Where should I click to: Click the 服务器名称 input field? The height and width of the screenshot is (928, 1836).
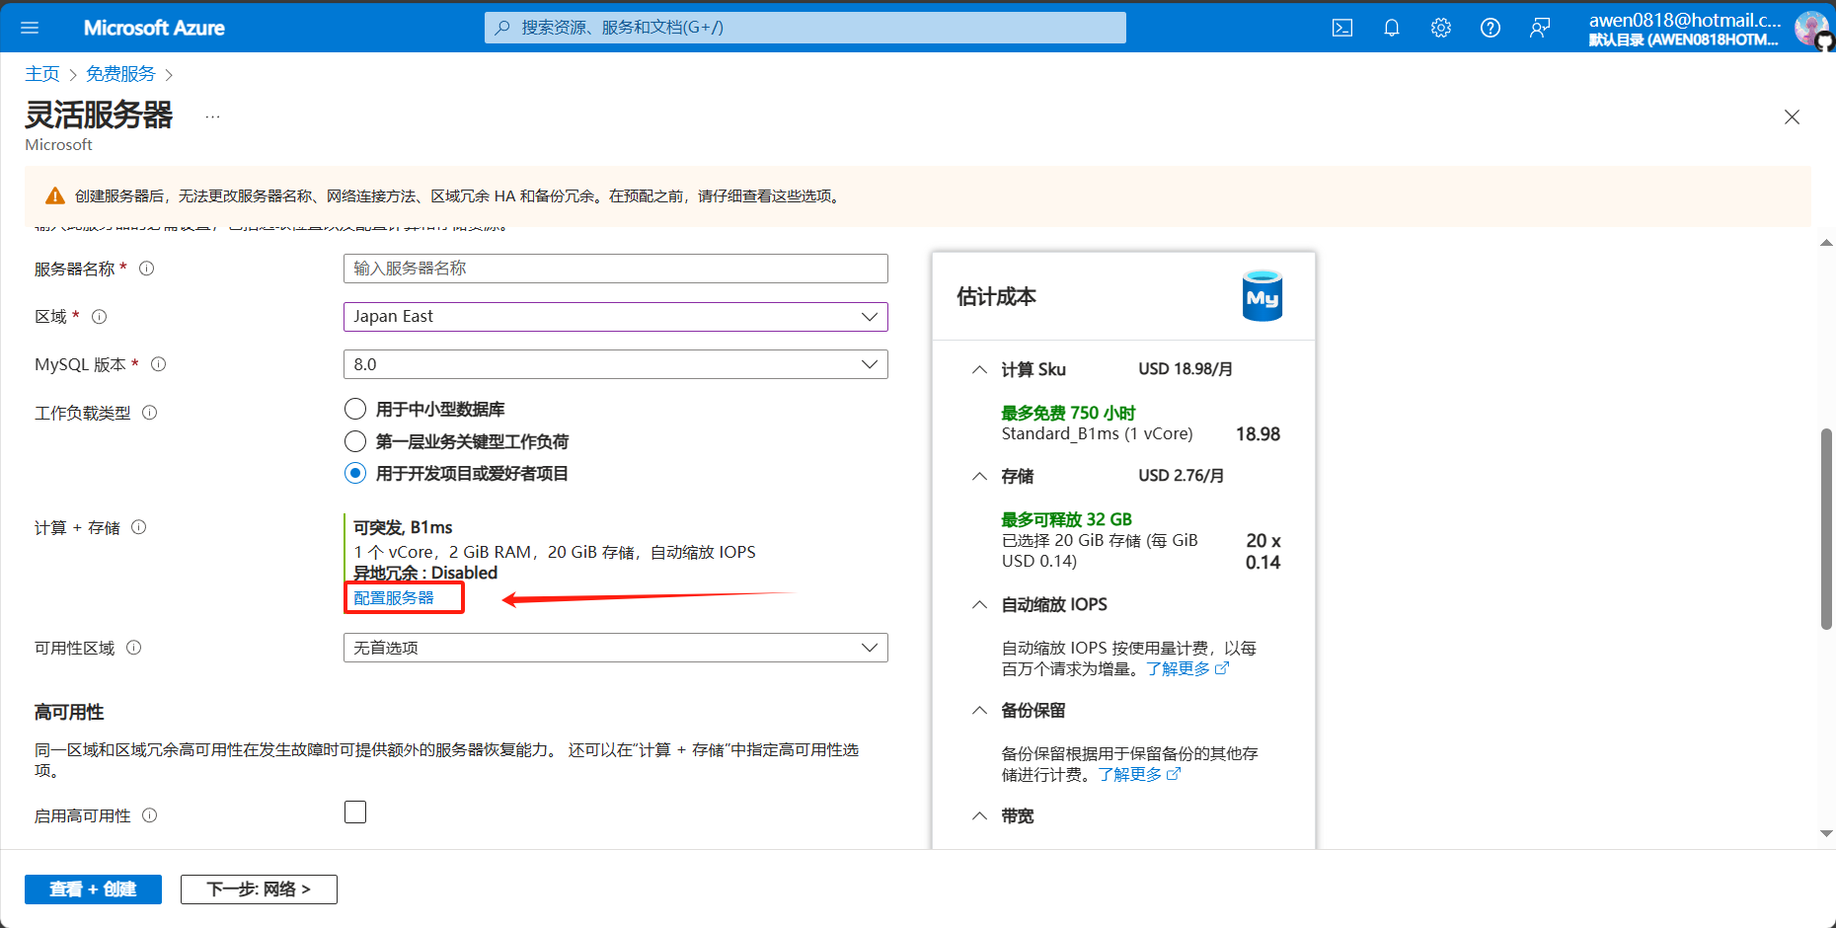[616, 269]
